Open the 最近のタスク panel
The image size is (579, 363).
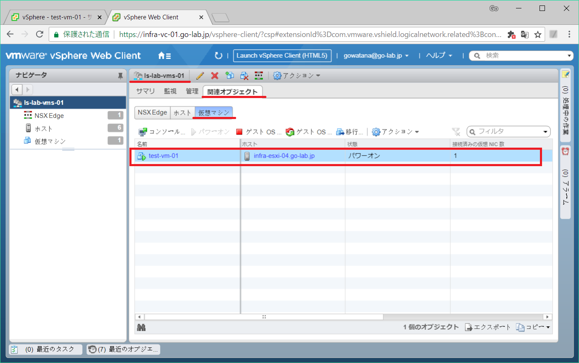pos(45,349)
